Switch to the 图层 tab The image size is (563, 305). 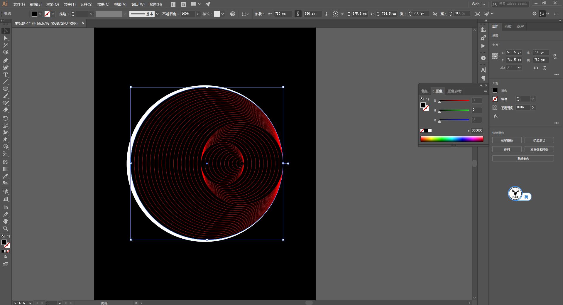[520, 27]
